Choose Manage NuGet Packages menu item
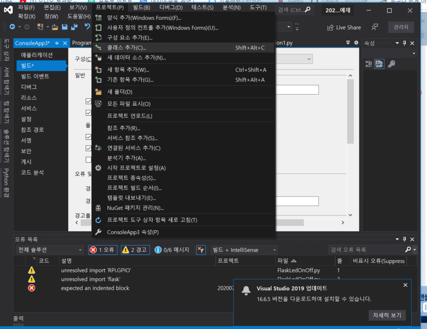Screen dimensions: 427x329 click(184, 208)
